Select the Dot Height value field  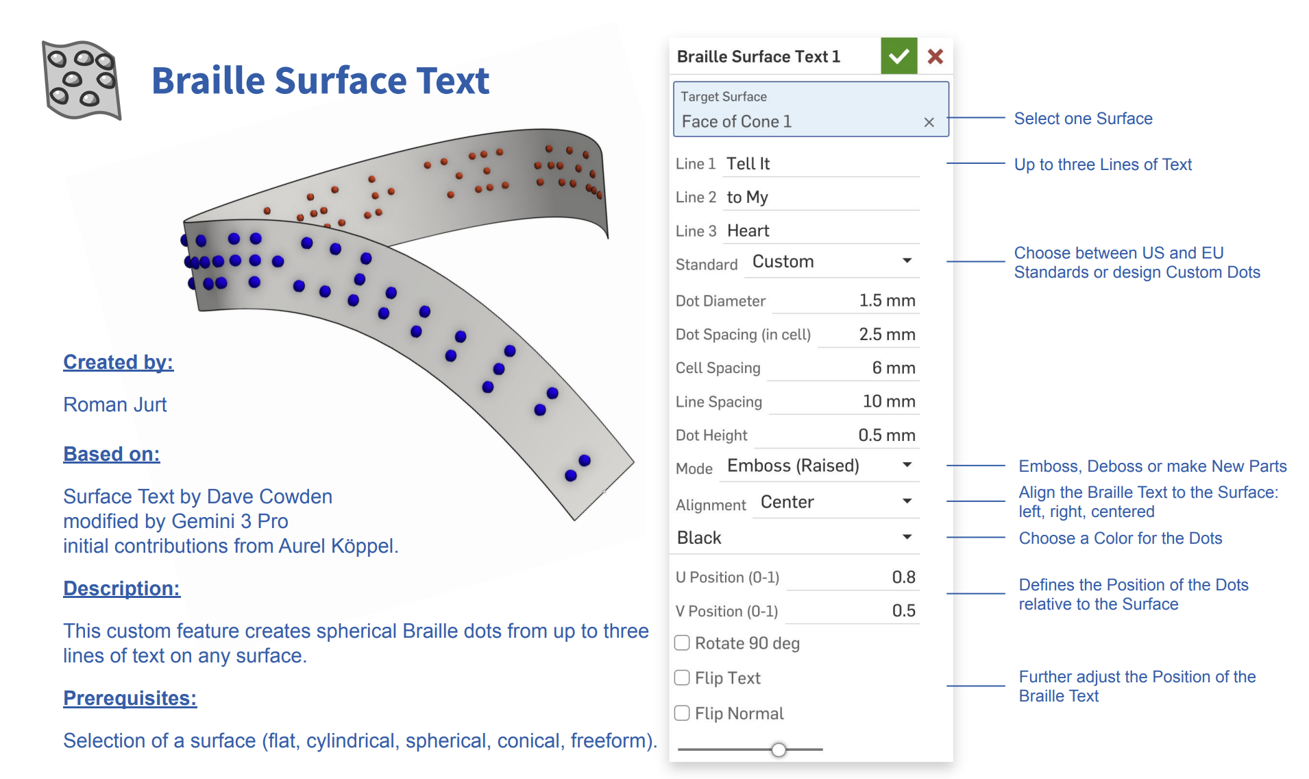pos(837,435)
